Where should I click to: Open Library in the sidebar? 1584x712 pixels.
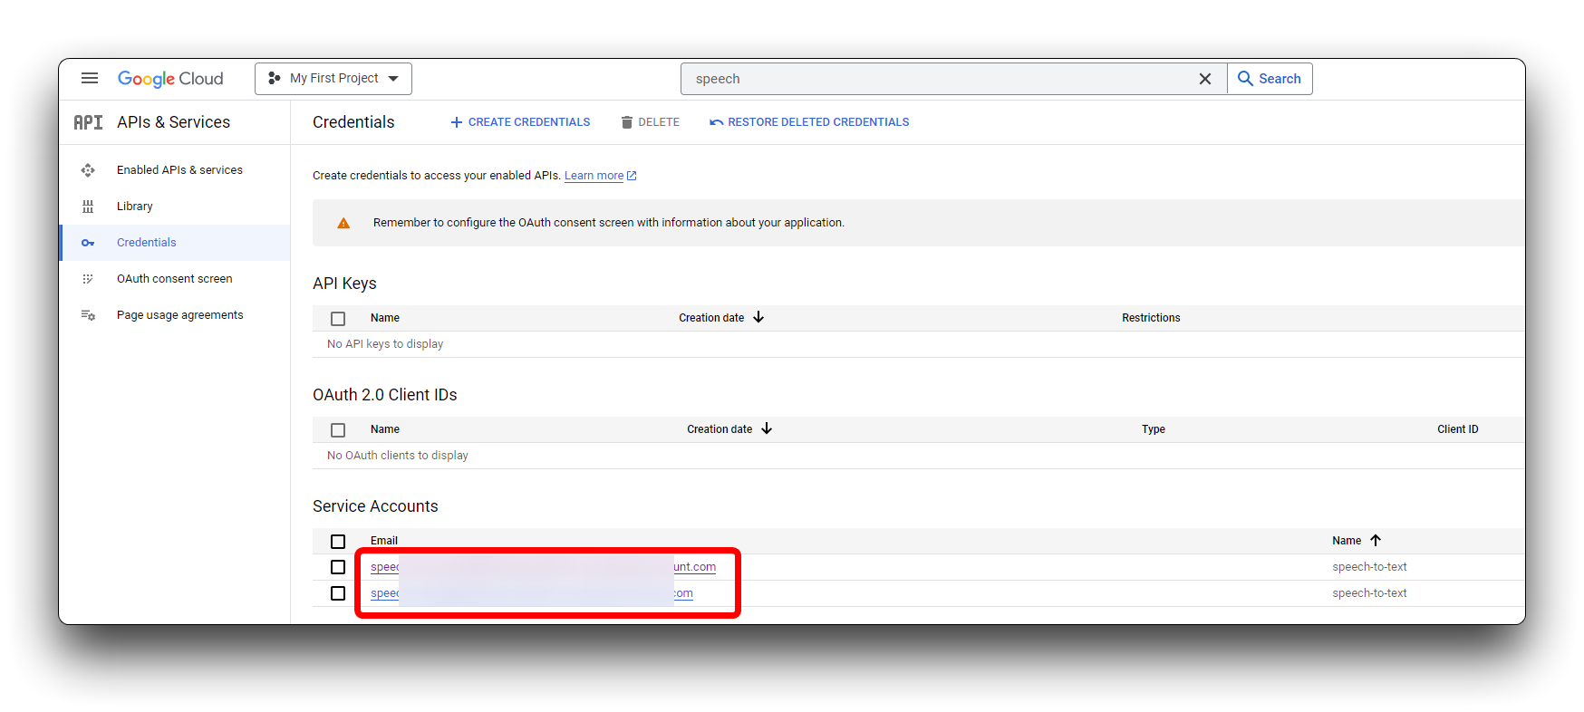(x=134, y=207)
